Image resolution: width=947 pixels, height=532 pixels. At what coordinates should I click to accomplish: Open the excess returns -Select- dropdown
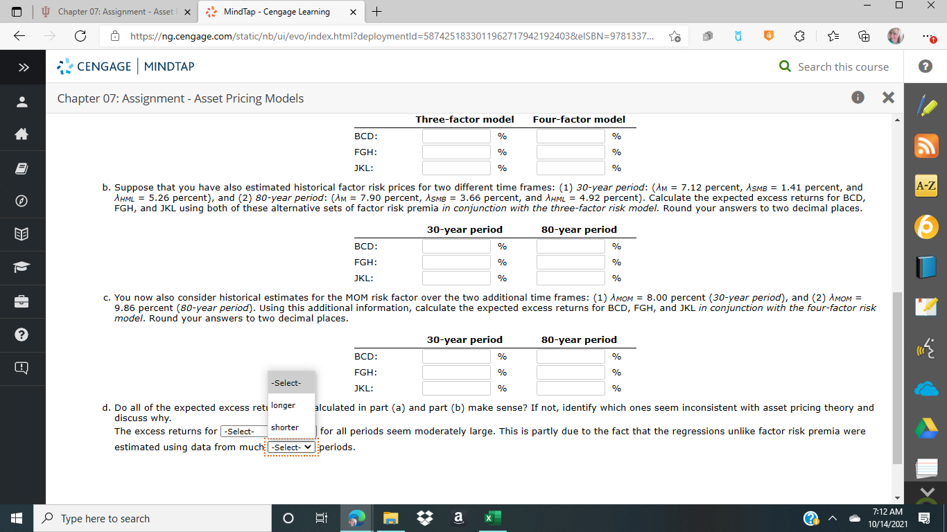point(268,432)
